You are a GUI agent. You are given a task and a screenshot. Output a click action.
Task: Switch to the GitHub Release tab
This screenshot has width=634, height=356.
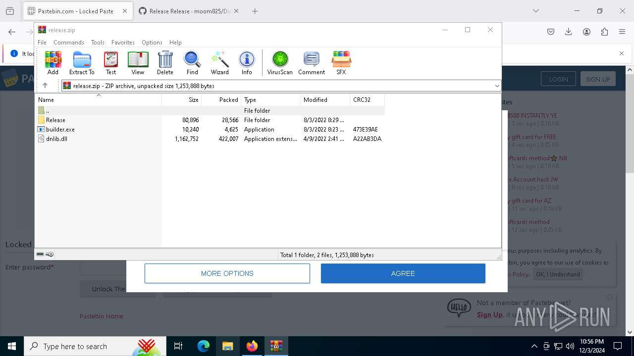(188, 11)
